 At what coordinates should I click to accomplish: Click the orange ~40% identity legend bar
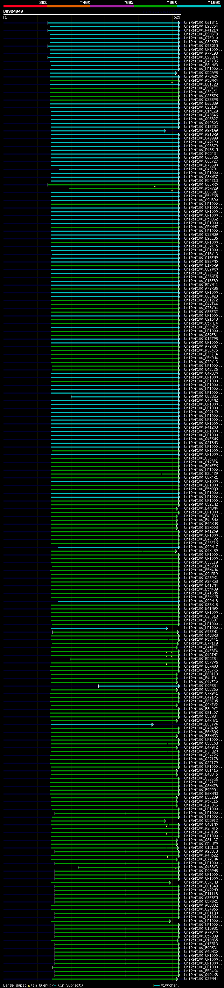[x=69, y=6]
